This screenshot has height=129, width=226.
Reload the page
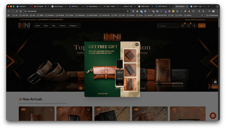pyautogui.click(x=17, y=11)
